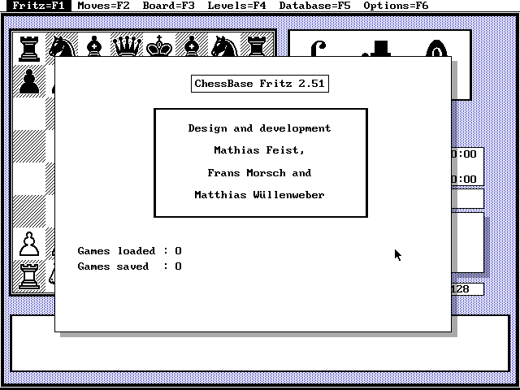Click the ChessBase Fritz 2.51 title box
This screenshot has height=390, width=520.
[261, 84]
